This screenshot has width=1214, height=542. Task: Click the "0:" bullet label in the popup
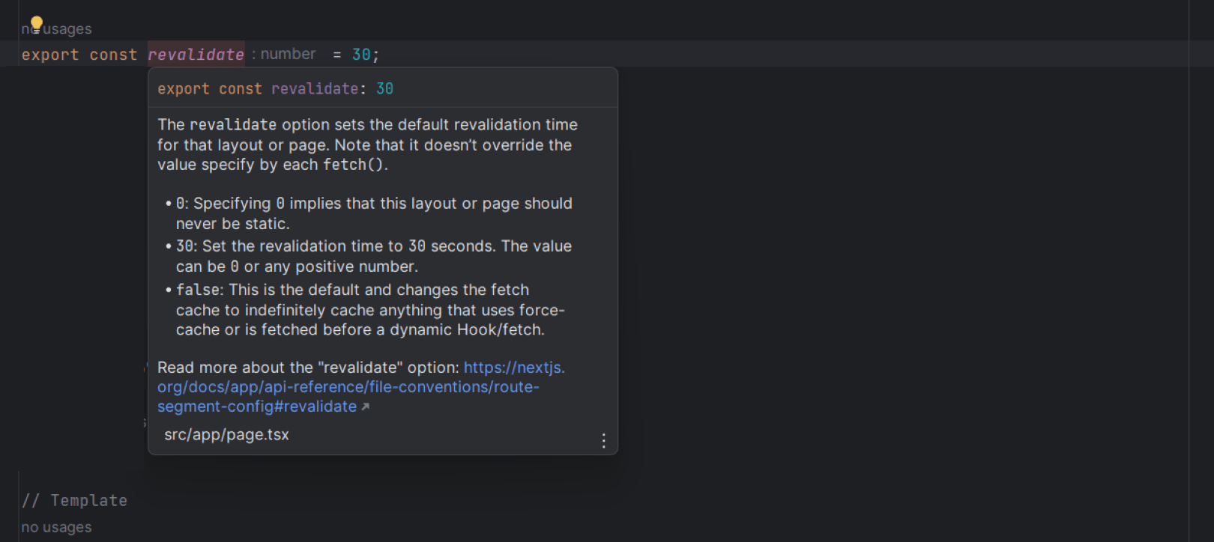183,204
